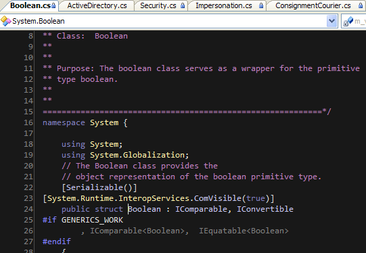Click the lock icon on Security.cs tab
This screenshot has width=366, height=253.
183,5
